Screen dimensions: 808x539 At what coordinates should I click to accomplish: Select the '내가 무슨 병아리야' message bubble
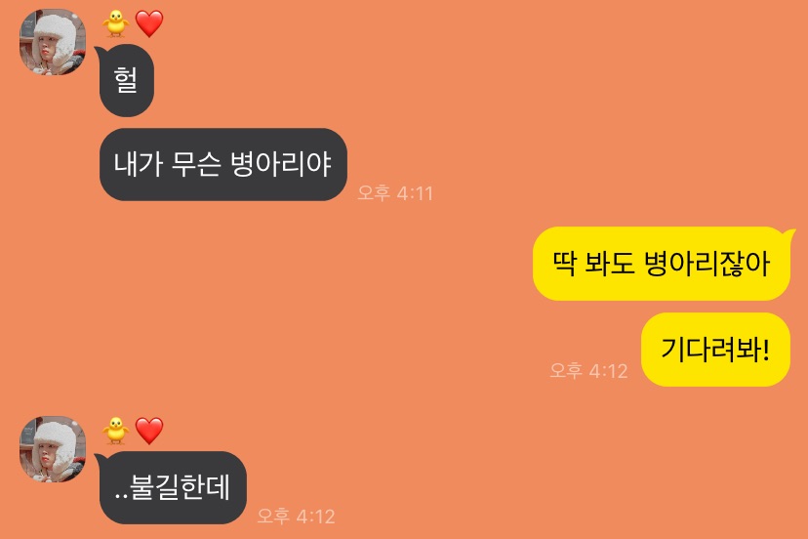(223, 165)
